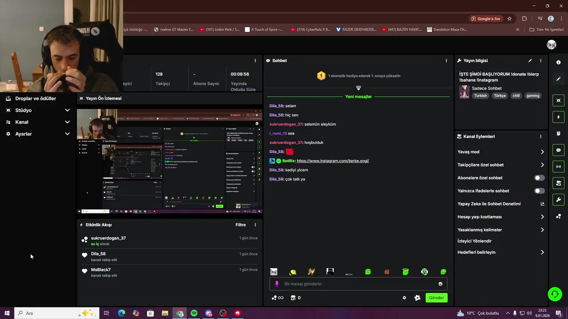Click the Turkish tag chip
568x319 pixels.
coord(480,96)
